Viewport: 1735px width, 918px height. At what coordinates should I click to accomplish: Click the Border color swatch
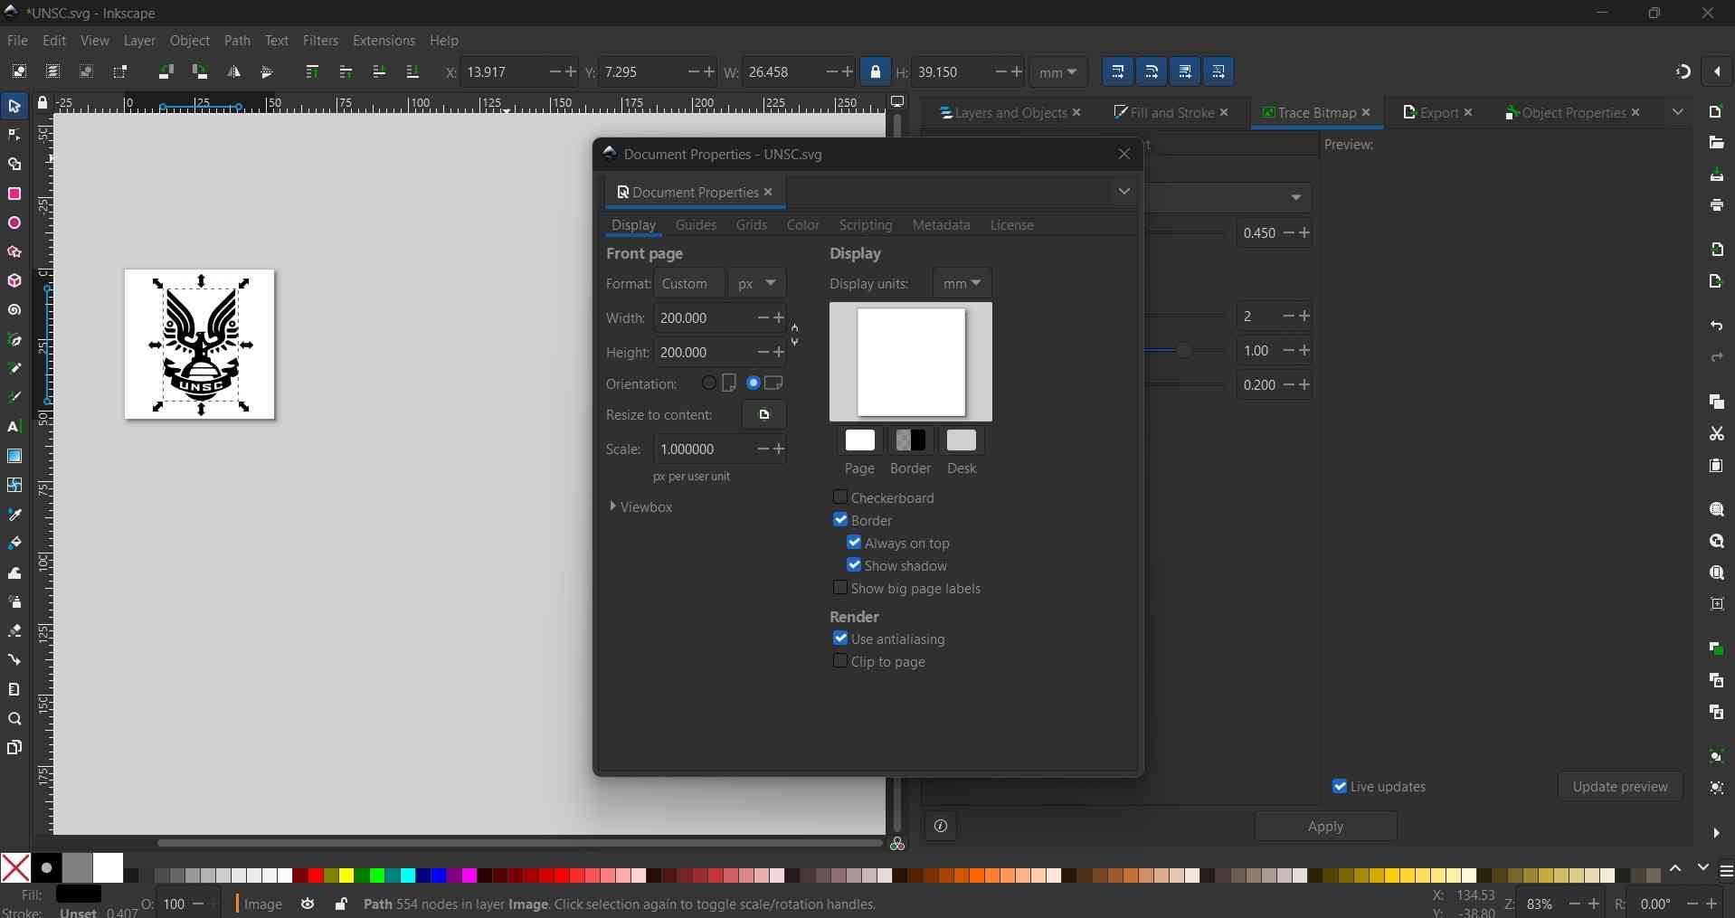point(911,440)
